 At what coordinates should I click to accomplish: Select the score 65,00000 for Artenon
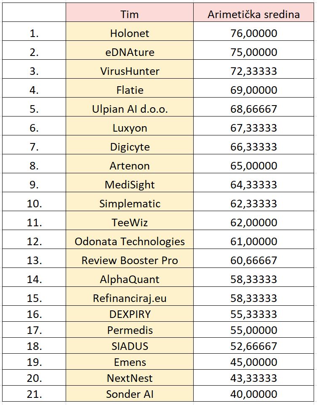pos(253,166)
